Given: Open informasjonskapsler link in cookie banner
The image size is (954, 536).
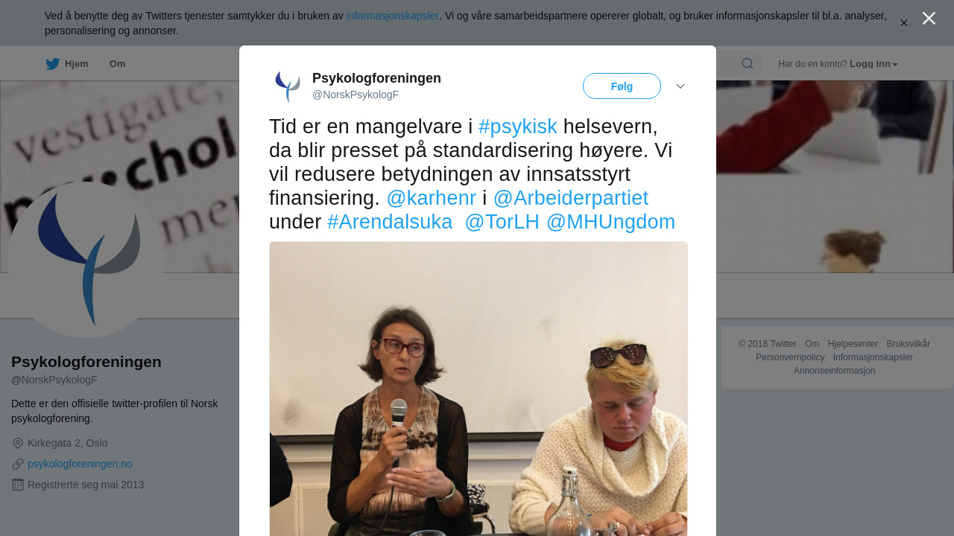Looking at the screenshot, I should coord(393,16).
